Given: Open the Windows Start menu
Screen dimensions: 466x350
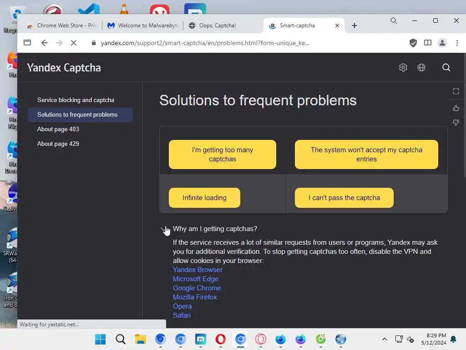Looking at the screenshot, I should tap(100, 339).
